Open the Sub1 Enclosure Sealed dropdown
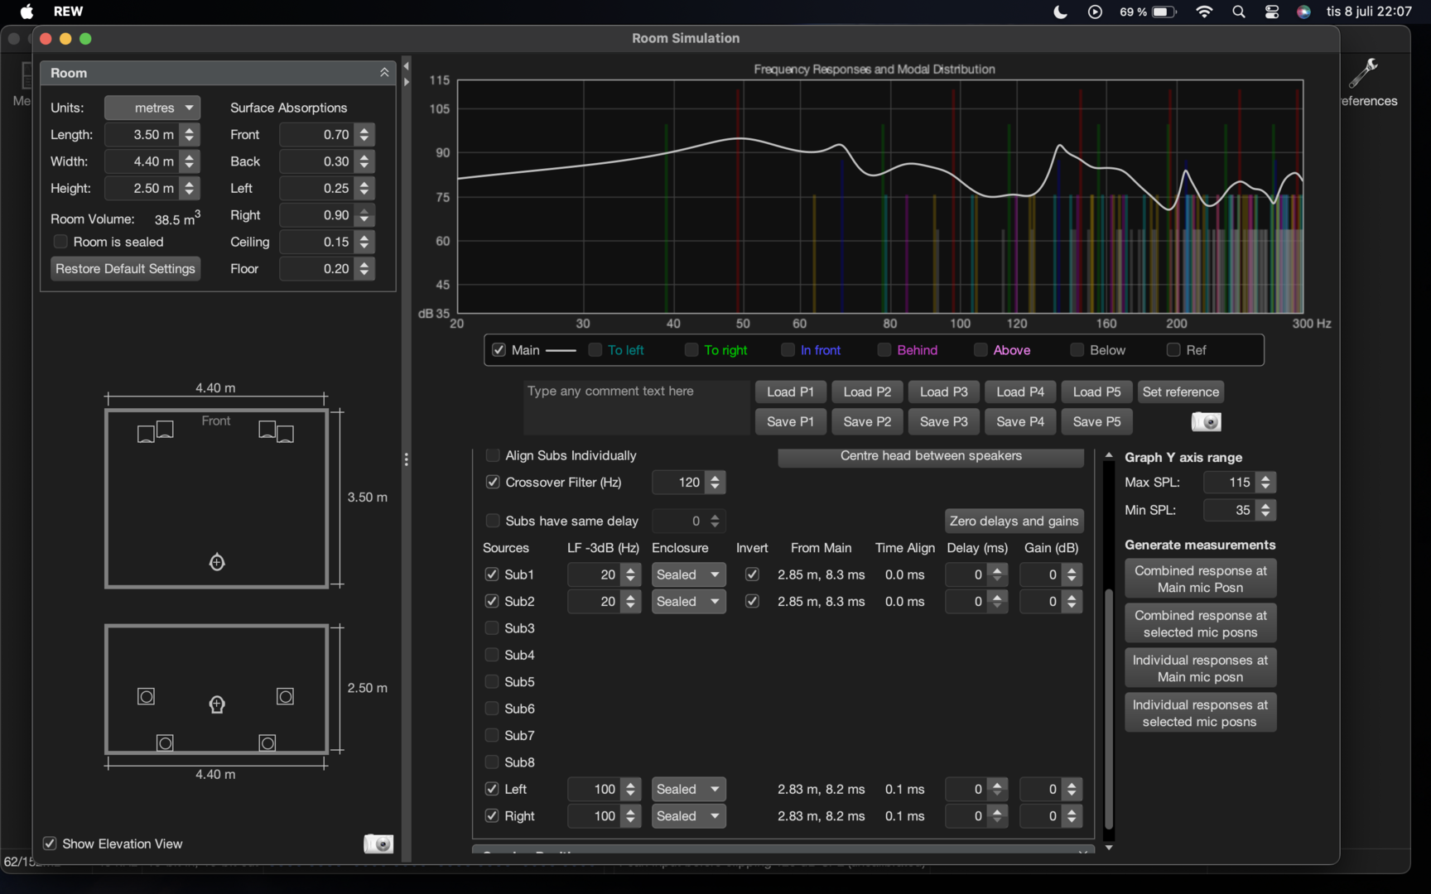 pyautogui.click(x=688, y=574)
